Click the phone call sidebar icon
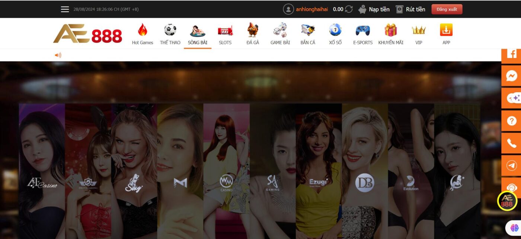Image resolution: width=521 pixels, height=239 pixels. (x=511, y=143)
